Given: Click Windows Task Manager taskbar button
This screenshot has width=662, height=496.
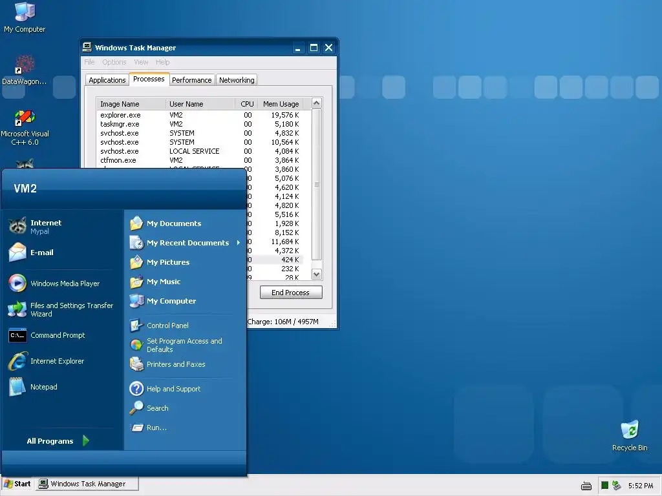Looking at the screenshot, I should pyautogui.click(x=87, y=484).
